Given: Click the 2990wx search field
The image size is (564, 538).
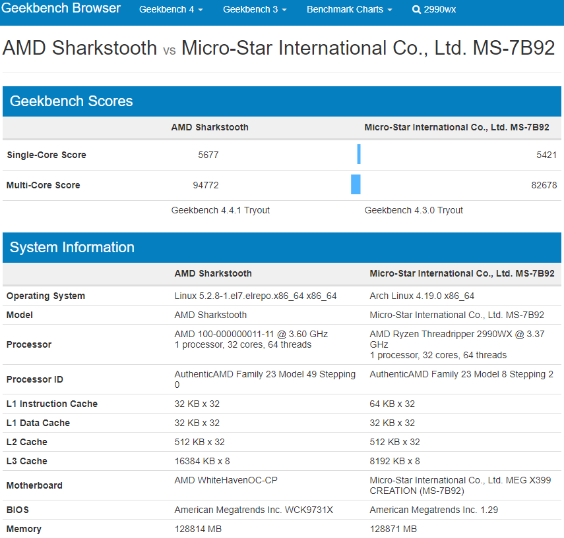Looking at the screenshot, I should (440, 10).
